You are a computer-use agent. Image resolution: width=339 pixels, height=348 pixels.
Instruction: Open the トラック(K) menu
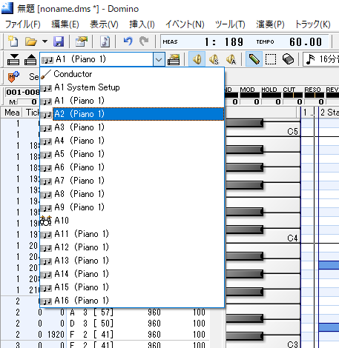pos(313,24)
